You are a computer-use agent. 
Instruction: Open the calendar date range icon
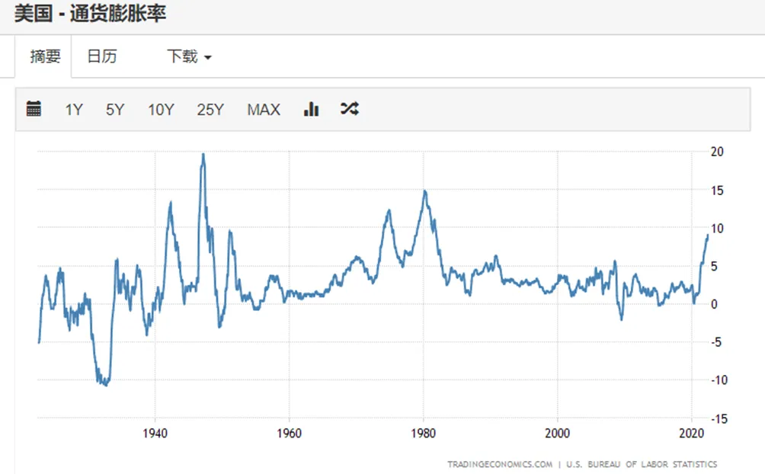coord(34,109)
